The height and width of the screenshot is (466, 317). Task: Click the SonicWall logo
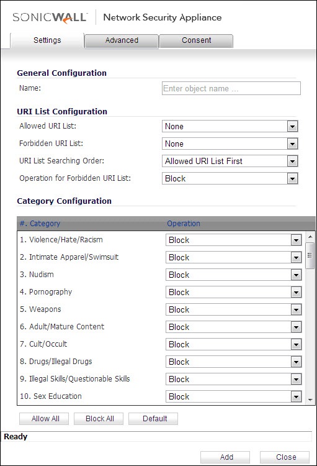pos(50,18)
